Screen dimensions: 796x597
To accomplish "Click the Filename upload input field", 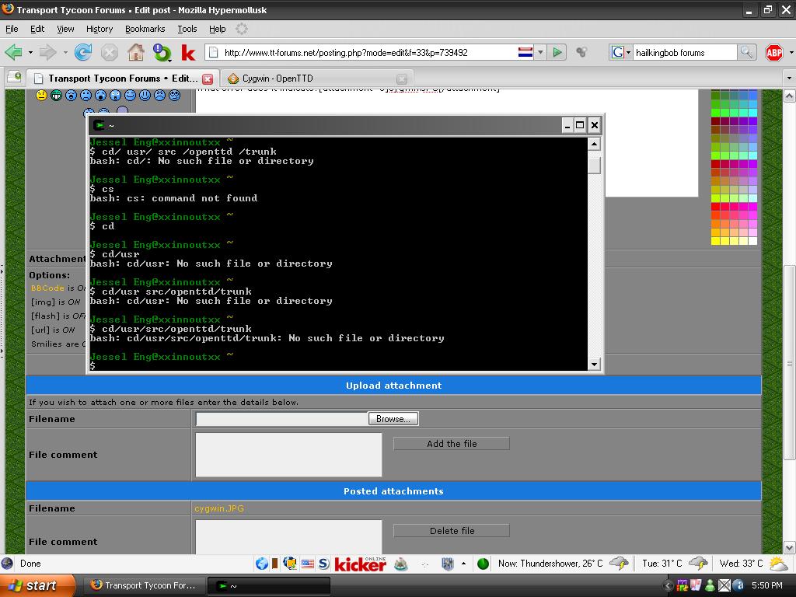I will coord(281,419).
